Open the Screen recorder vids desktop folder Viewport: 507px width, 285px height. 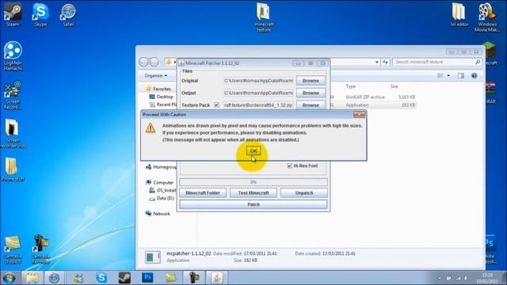pos(13,134)
